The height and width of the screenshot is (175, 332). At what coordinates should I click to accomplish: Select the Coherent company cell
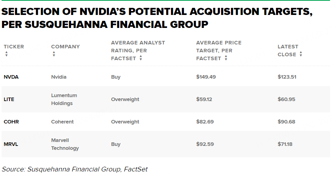62,122
